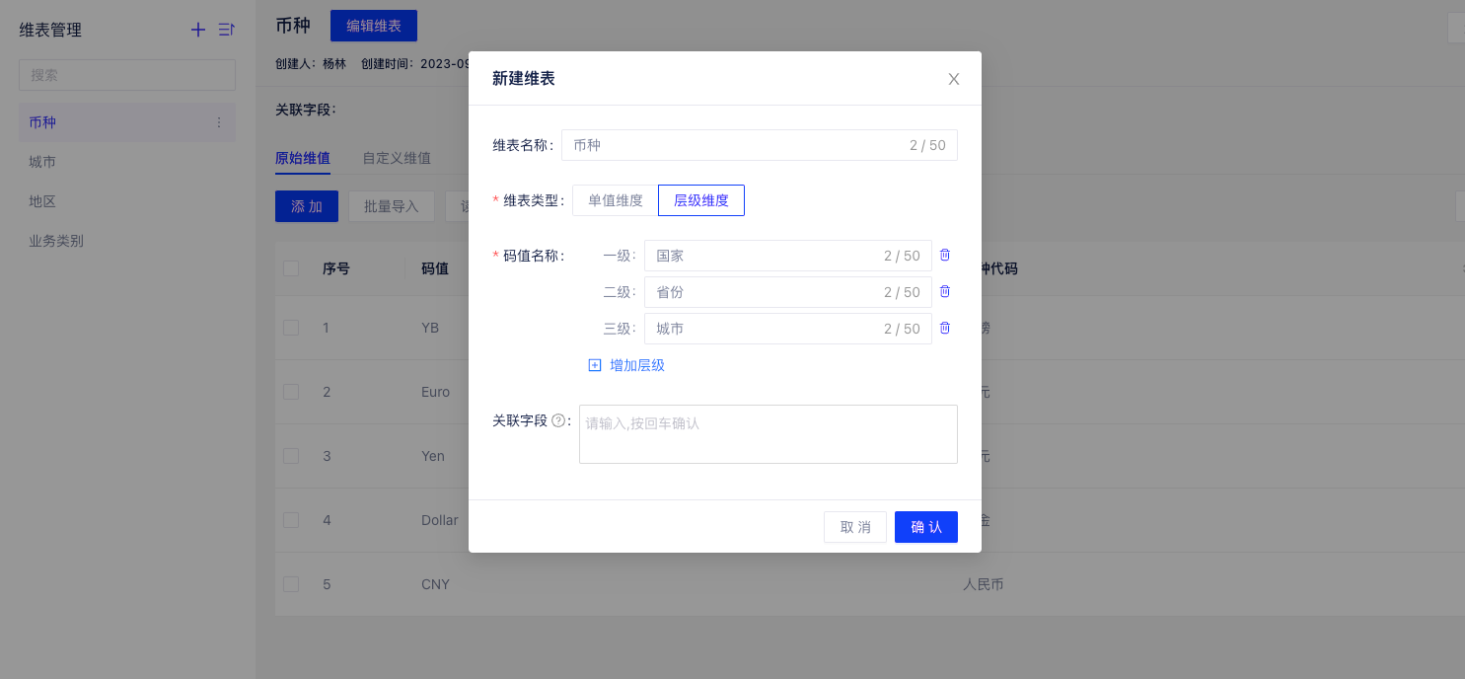Viewport: 1465px width, 679px height.
Task: Click the plus icon in 维表管理 sidebar
Action: point(198,30)
